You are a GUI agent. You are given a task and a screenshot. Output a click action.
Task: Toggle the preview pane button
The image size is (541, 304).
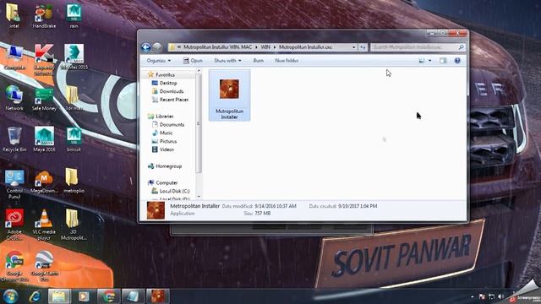(443, 61)
